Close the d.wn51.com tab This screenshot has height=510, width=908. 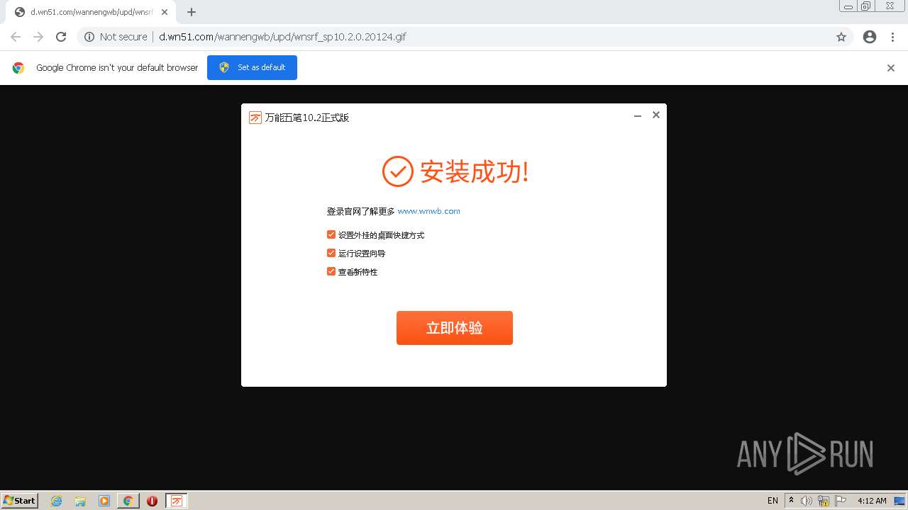tap(165, 12)
